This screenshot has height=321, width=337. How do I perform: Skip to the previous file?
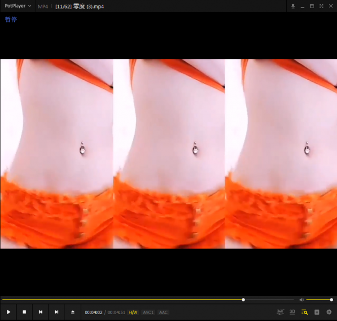(x=40, y=312)
